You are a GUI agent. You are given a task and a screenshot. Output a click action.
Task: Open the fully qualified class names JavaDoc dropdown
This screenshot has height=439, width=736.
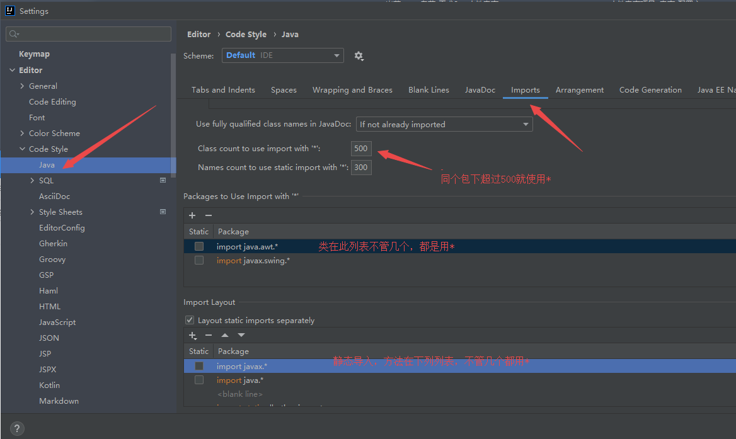pyautogui.click(x=444, y=124)
